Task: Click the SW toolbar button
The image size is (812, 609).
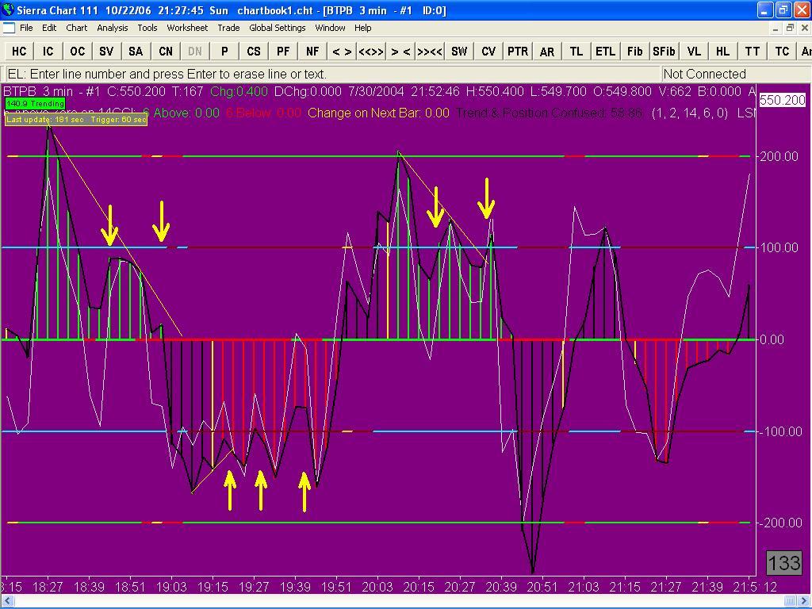Action: coord(459,51)
